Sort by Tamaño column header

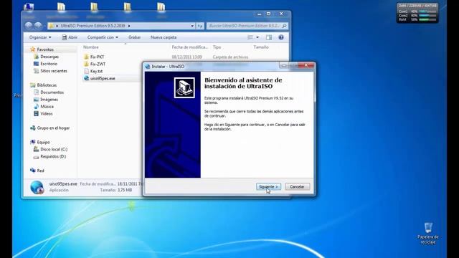tap(261, 47)
